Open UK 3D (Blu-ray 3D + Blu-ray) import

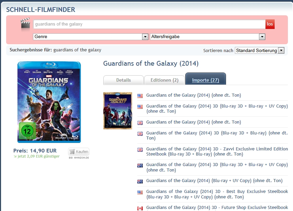tap(217, 135)
